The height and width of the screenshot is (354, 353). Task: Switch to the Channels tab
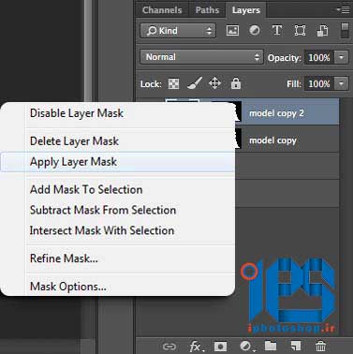tap(162, 9)
